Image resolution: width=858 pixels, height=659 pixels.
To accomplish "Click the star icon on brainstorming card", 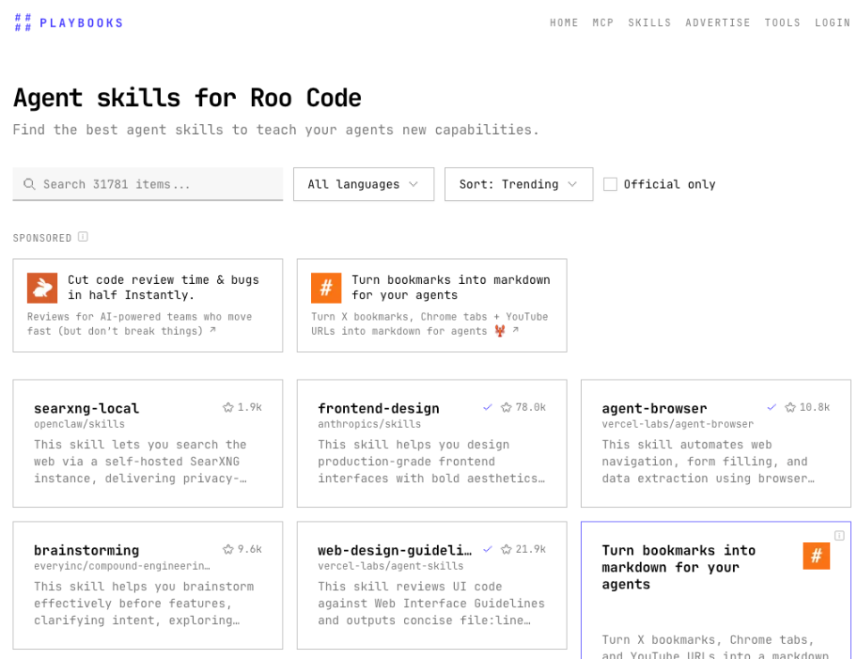I will pyautogui.click(x=228, y=549).
